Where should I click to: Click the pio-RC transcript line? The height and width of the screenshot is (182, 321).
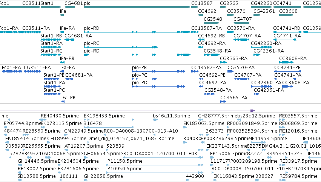coord(121,47)
